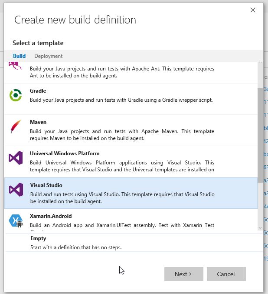Click the purple Visual Studio template icon
268x294 pixels.
[16, 189]
